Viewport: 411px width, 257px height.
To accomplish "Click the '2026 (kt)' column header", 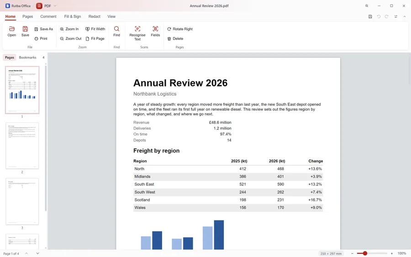I will pyautogui.click(x=277, y=161).
